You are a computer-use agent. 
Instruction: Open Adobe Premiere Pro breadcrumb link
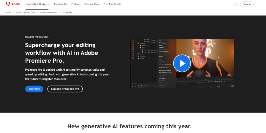[48, 12]
